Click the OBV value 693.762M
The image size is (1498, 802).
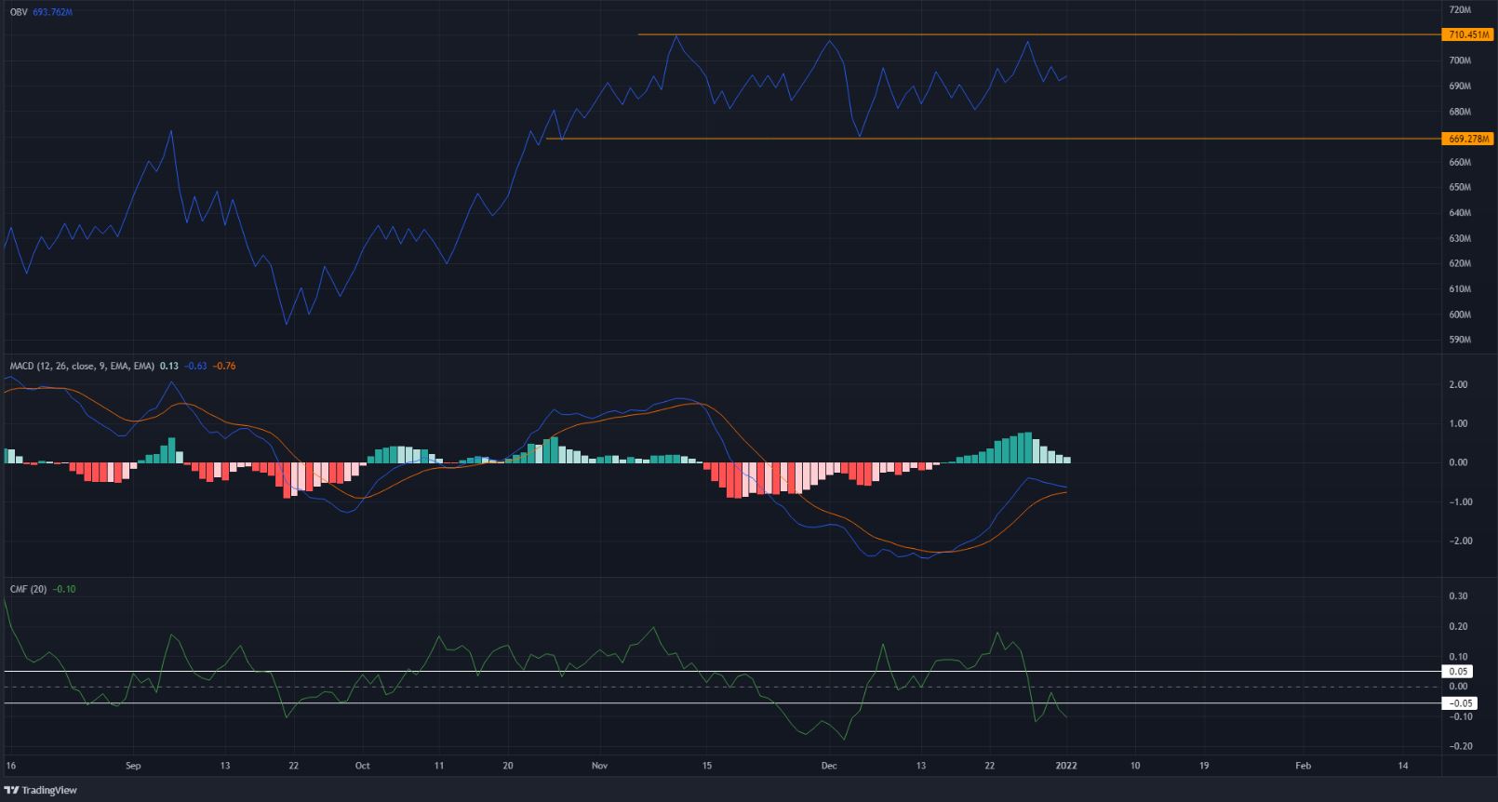[51, 13]
